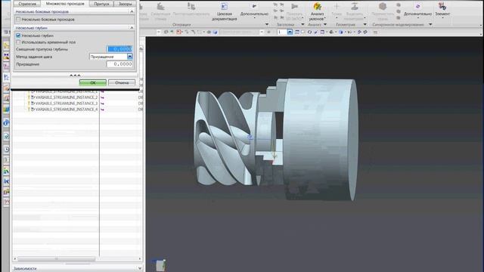Cancel the dialog with Отмена
The height and width of the screenshot is (272, 484).
tap(122, 82)
